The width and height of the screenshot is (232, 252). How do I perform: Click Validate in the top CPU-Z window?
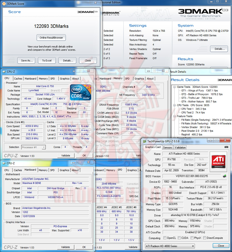(x=66, y=156)
